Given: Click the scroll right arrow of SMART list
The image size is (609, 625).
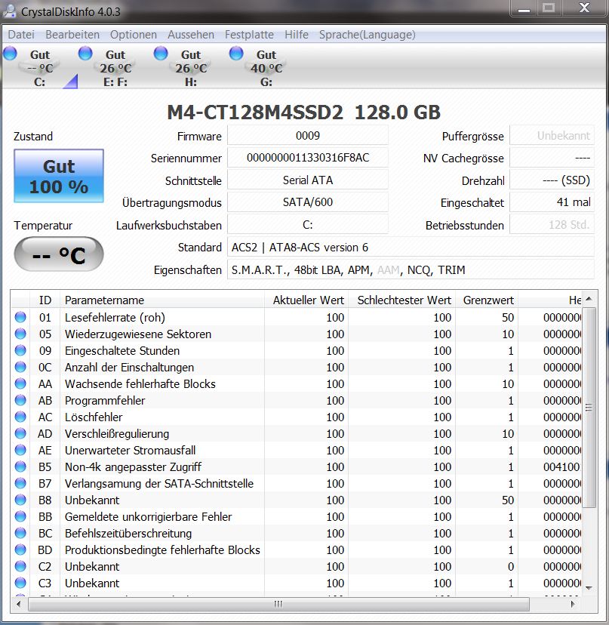Looking at the screenshot, I should pyautogui.click(x=573, y=604).
